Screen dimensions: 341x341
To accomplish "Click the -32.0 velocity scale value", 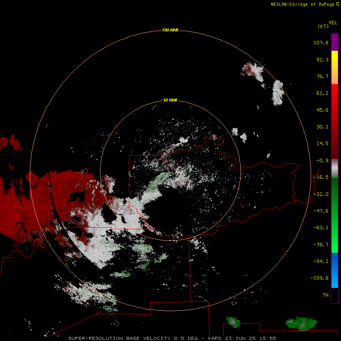I will click(321, 194).
